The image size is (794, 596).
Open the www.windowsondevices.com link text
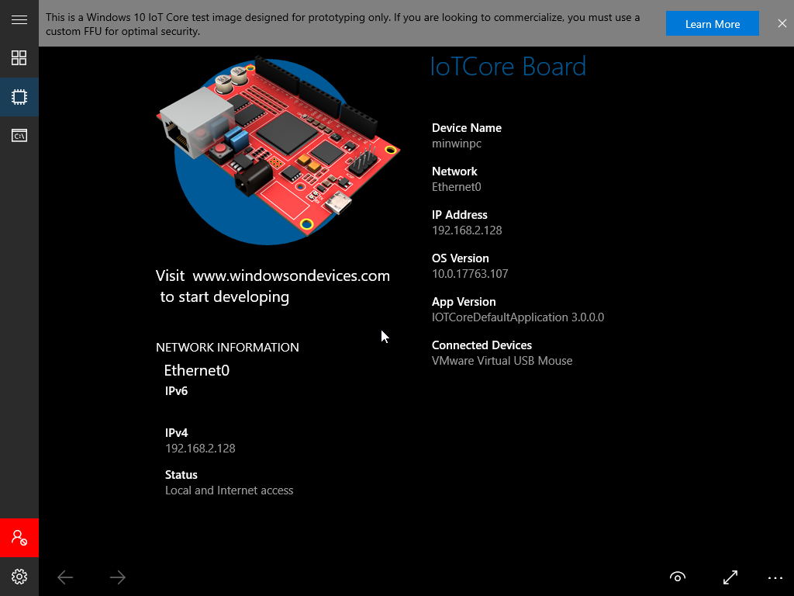[291, 275]
